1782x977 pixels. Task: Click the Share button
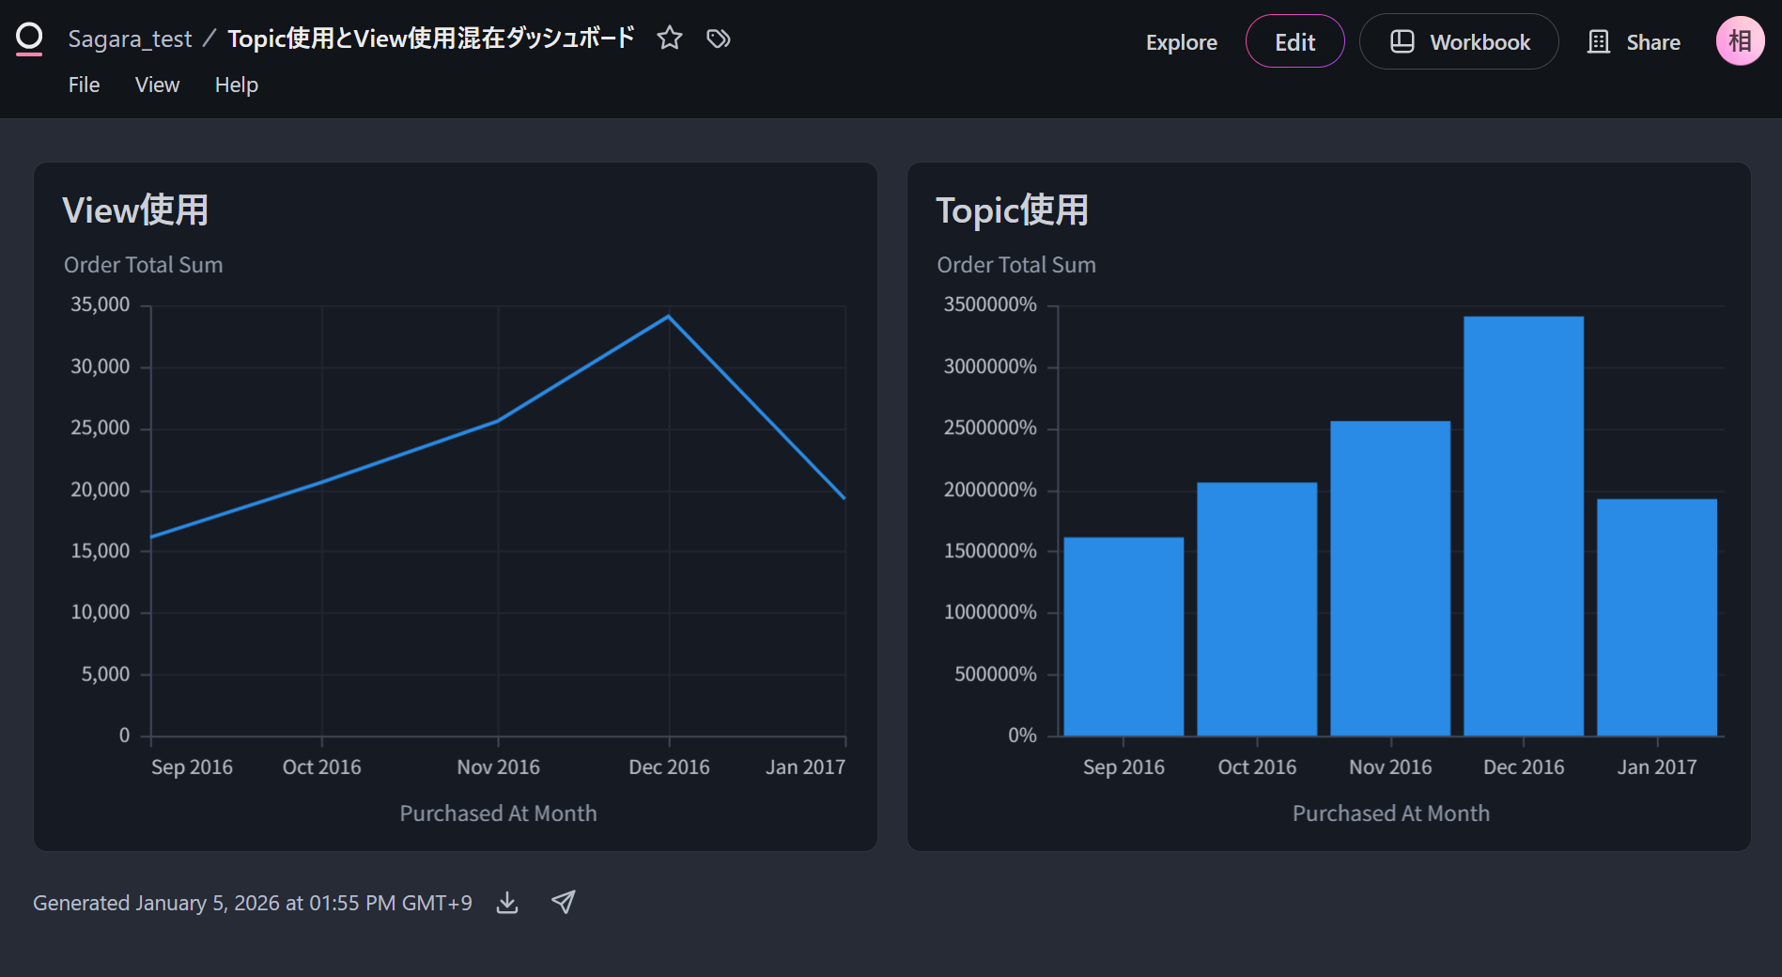point(1635,42)
